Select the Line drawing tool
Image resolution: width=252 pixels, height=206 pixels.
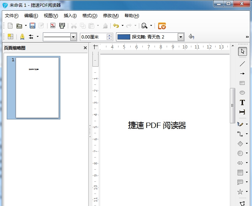242,64
